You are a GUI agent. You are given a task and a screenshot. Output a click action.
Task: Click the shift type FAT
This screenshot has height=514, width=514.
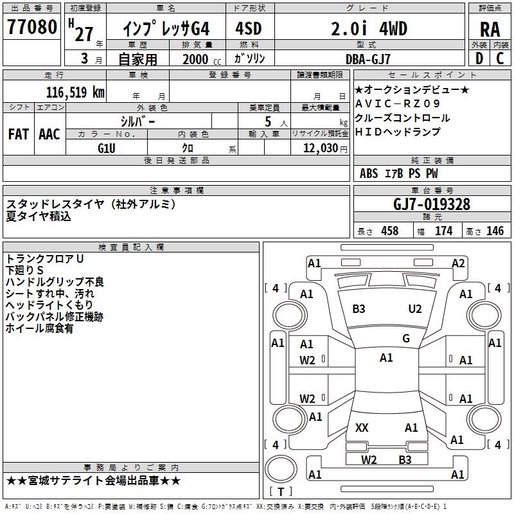pyautogui.click(x=19, y=134)
